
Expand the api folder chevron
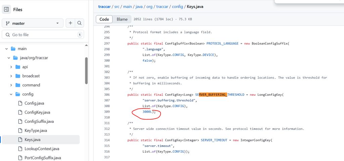(x=11, y=67)
